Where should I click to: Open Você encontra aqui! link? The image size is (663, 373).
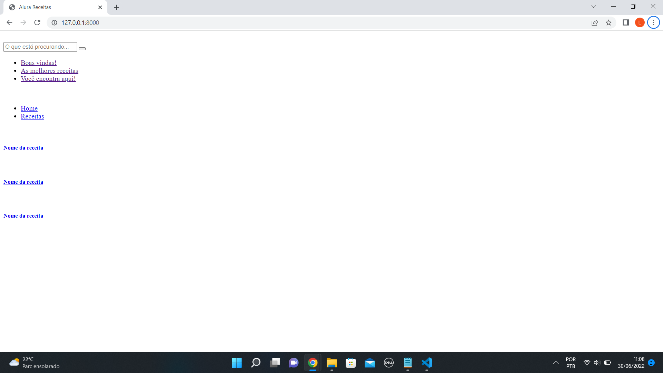[48, 79]
